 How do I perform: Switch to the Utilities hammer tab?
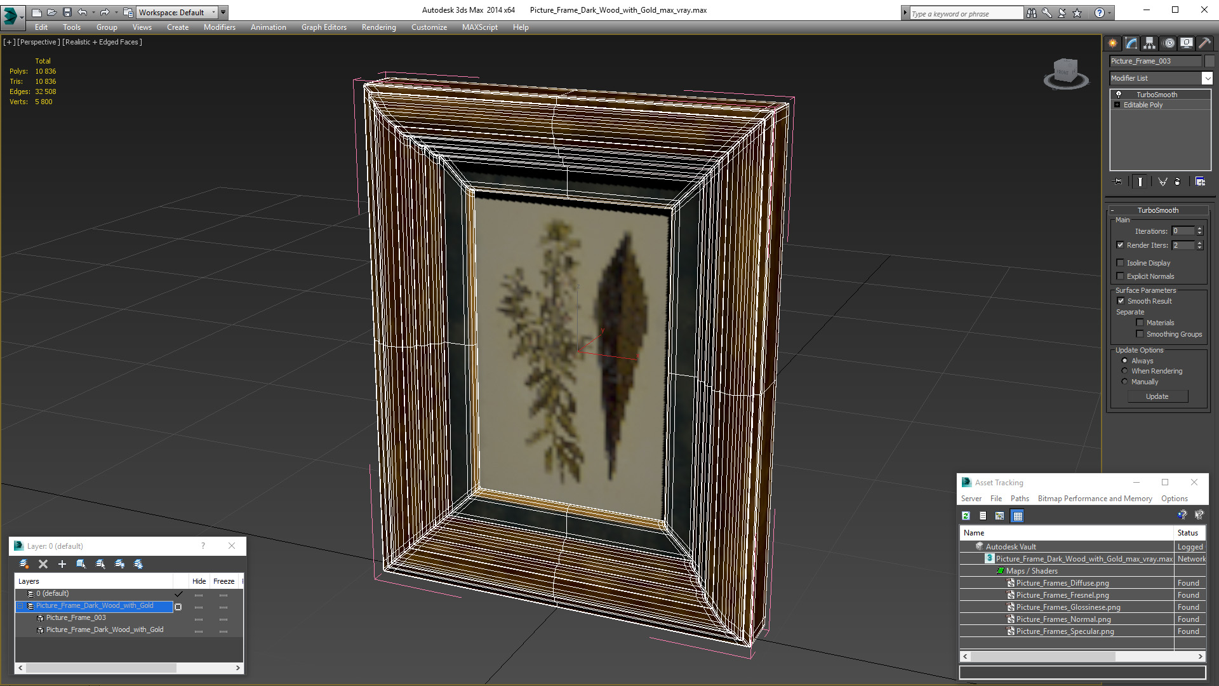coord(1204,43)
